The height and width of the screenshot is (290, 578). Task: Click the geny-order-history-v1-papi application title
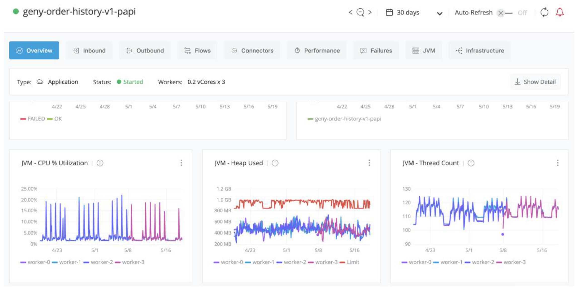click(x=79, y=12)
